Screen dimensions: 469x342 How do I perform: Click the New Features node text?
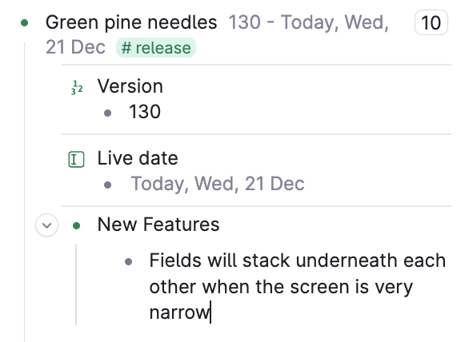[x=158, y=225]
